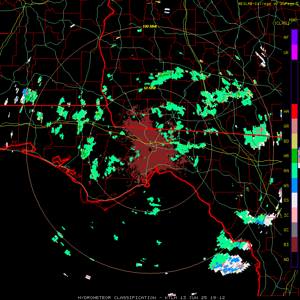
Task: Select the brown BI biological swatch
Action: click(294, 245)
